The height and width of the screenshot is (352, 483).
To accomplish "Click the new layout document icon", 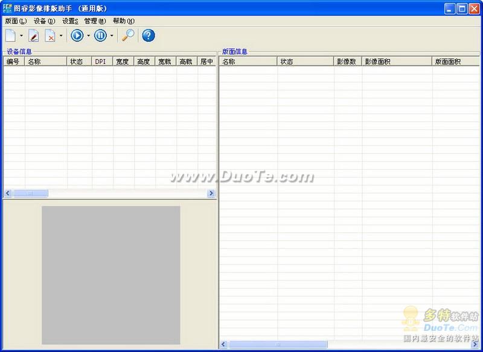I will [x=10, y=36].
